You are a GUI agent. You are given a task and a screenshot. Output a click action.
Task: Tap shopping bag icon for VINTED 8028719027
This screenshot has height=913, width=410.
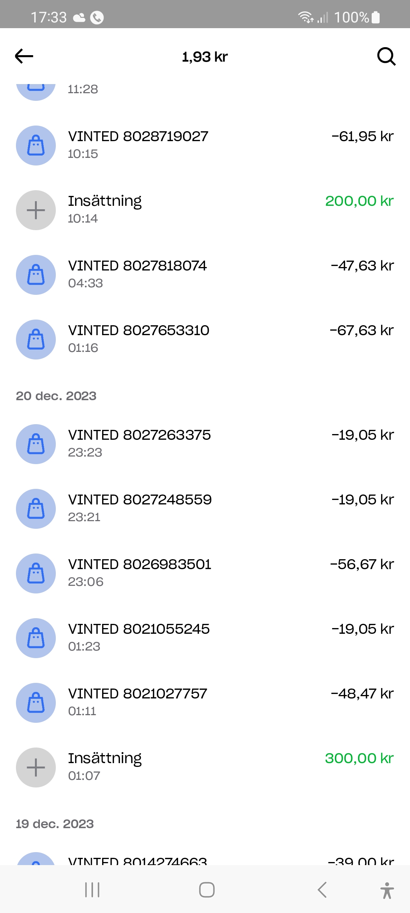tap(36, 145)
